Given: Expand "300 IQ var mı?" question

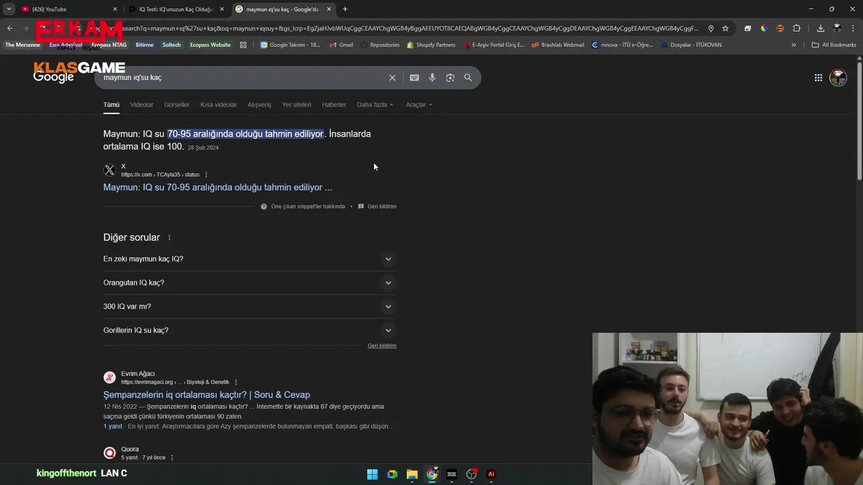Looking at the screenshot, I should [x=249, y=306].
